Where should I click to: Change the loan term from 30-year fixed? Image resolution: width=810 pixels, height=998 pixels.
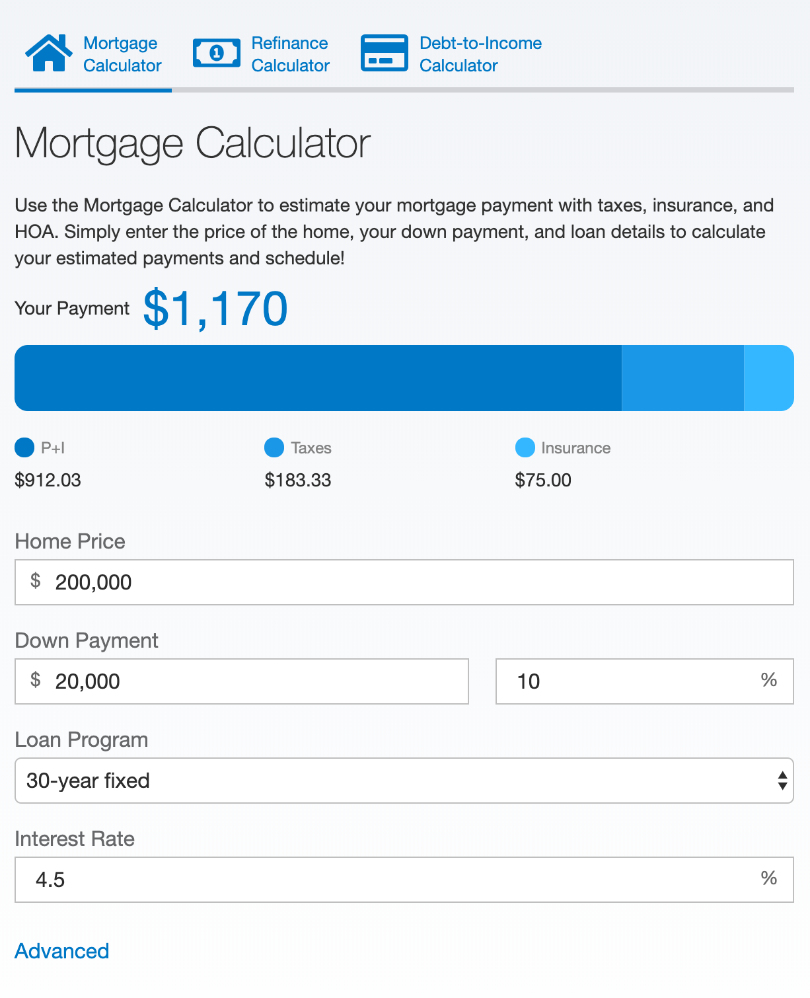click(x=404, y=781)
